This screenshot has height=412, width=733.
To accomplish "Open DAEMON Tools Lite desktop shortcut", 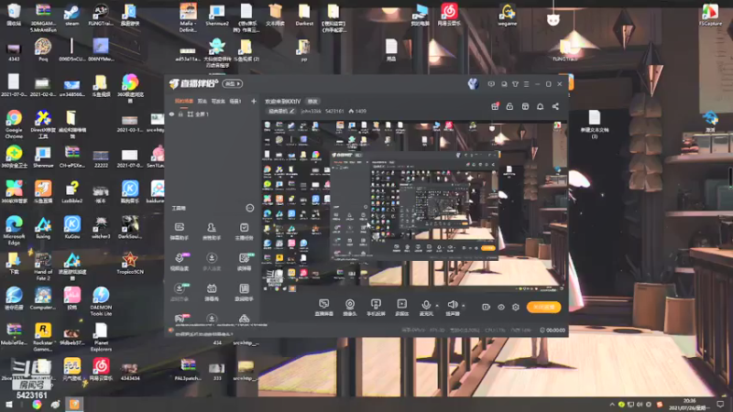I will click(101, 301).
